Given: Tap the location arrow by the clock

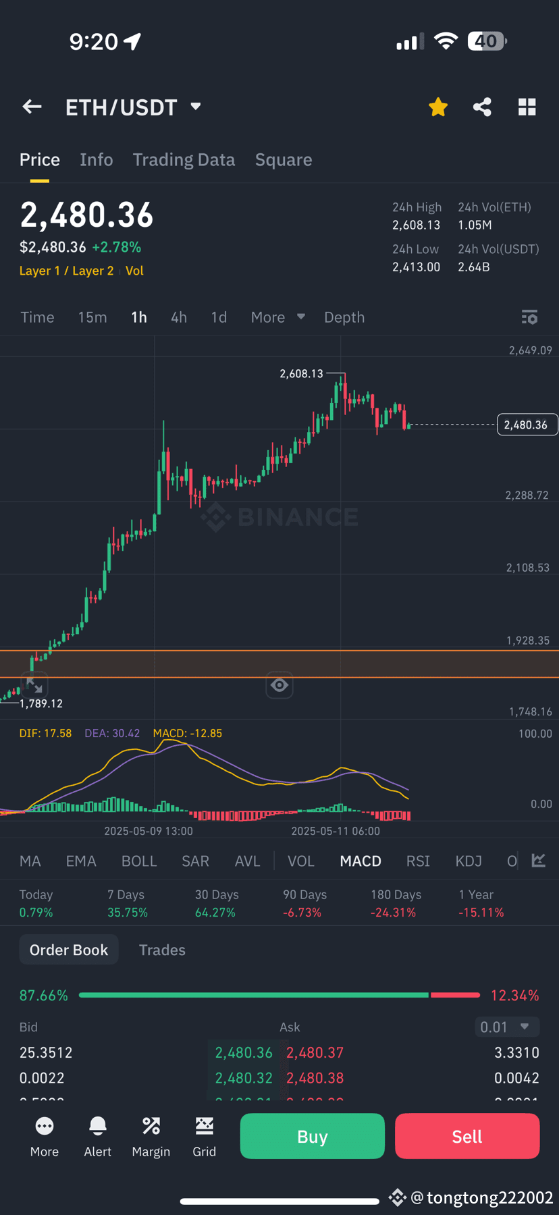Looking at the screenshot, I should pos(132,41).
